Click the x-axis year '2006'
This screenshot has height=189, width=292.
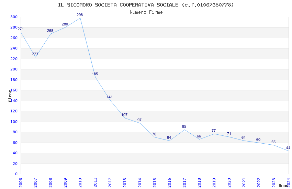point(21,183)
